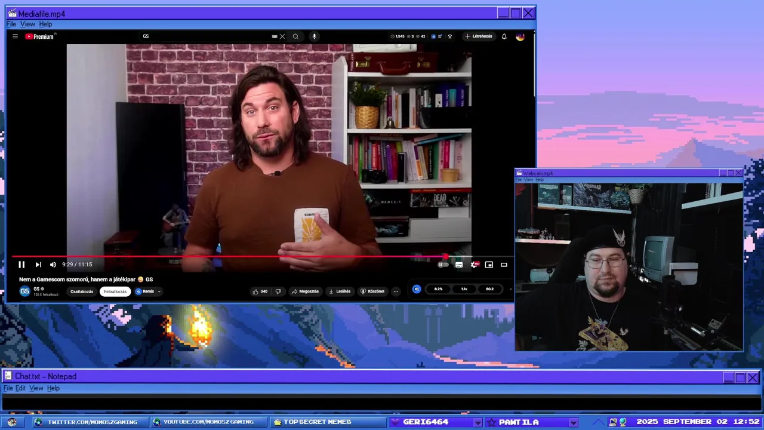The height and width of the screenshot is (430, 764).
Task: Open the GS channel avatar
Action: [24, 291]
